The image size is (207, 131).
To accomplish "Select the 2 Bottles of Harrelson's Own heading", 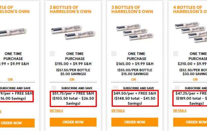I will click(x=70, y=9).
